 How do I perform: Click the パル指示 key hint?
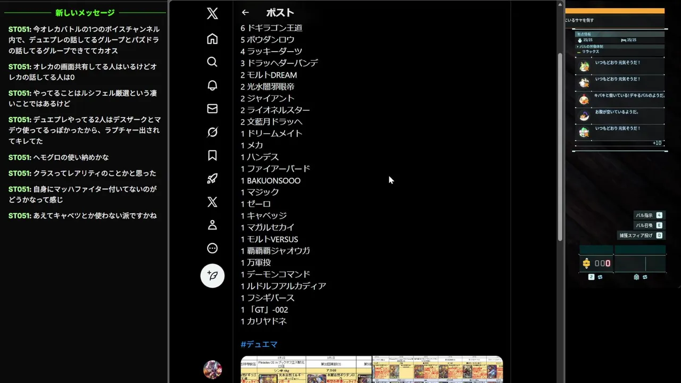pyautogui.click(x=649, y=215)
